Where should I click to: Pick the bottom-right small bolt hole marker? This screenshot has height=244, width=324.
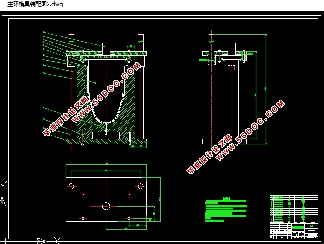click(129, 218)
